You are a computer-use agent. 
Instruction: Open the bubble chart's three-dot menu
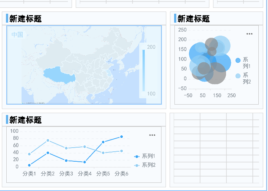[x=249, y=34]
